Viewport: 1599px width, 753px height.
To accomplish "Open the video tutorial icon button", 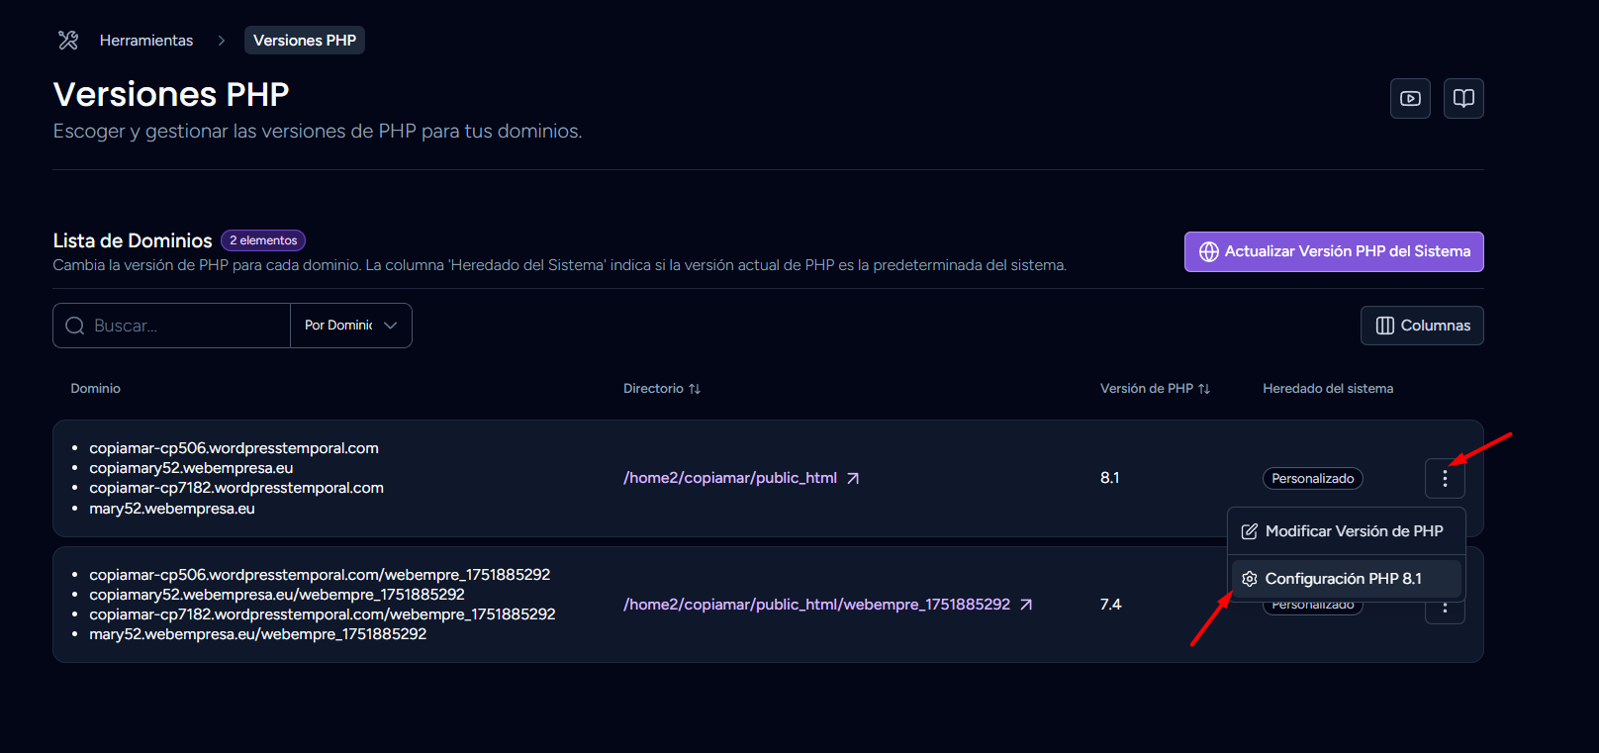I will [x=1410, y=99].
